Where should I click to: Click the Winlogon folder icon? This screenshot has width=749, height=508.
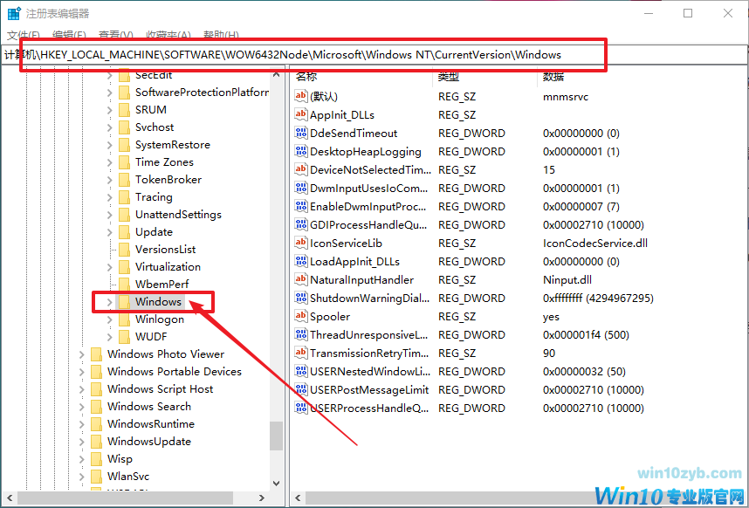point(124,319)
